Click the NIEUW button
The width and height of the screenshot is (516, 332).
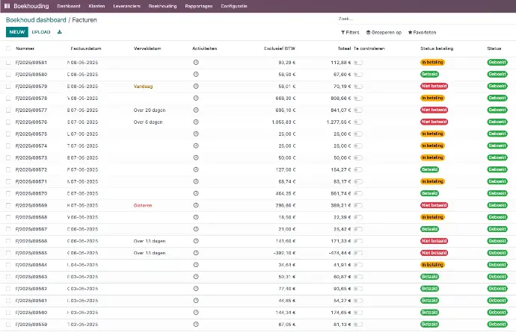pyautogui.click(x=16, y=32)
